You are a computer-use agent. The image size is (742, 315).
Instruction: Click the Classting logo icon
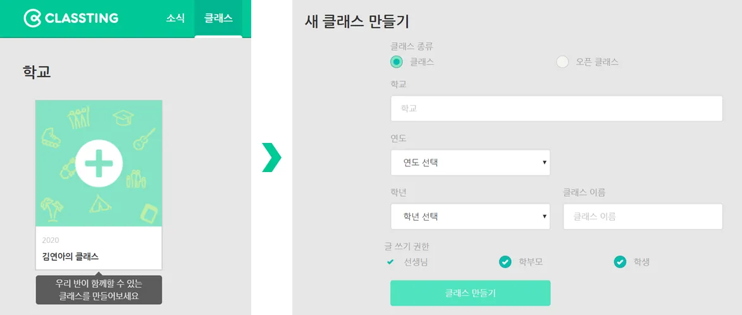click(32, 18)
